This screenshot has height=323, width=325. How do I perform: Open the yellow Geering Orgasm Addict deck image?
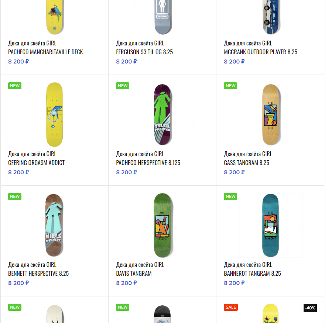(54, 114)
